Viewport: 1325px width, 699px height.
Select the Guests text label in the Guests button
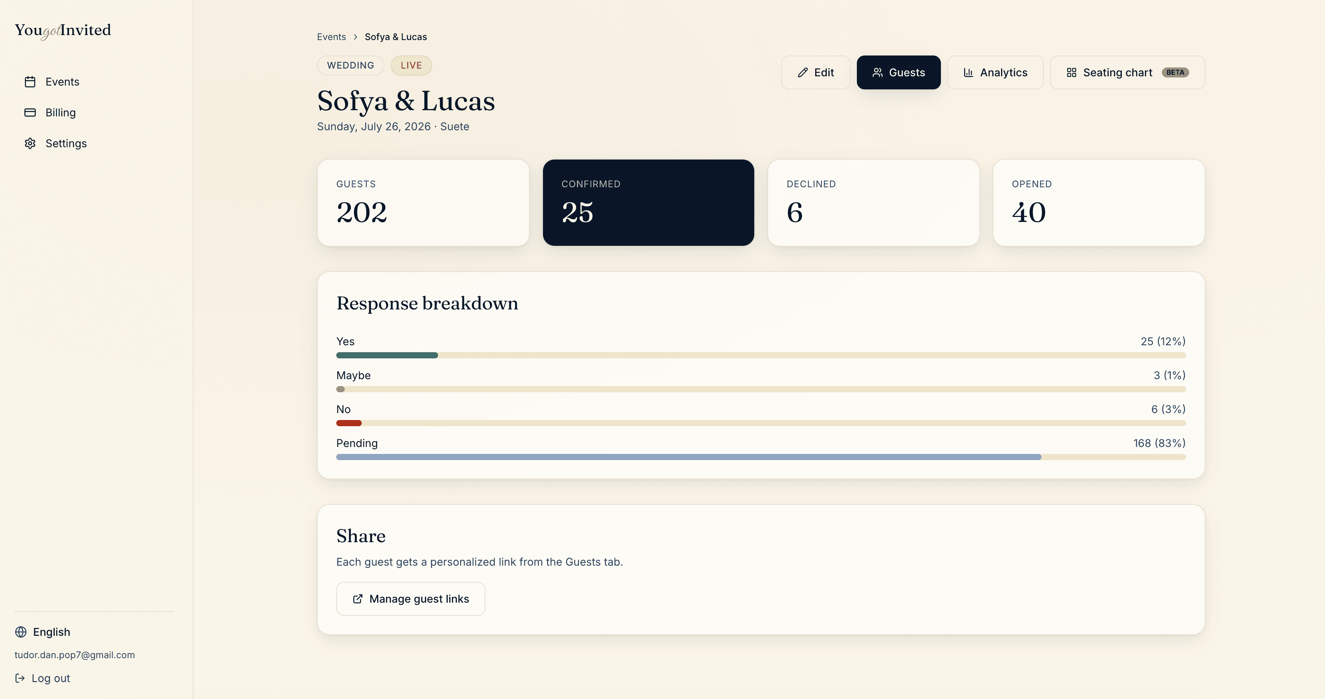[907, 72]
